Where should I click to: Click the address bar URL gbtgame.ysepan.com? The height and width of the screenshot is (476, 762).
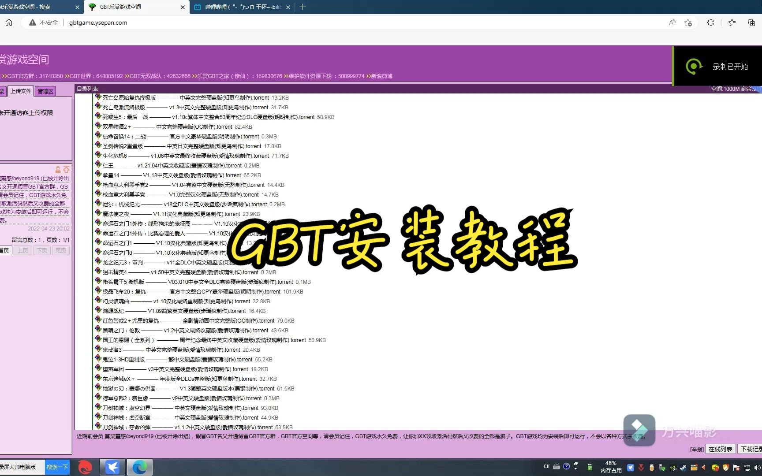98,22
